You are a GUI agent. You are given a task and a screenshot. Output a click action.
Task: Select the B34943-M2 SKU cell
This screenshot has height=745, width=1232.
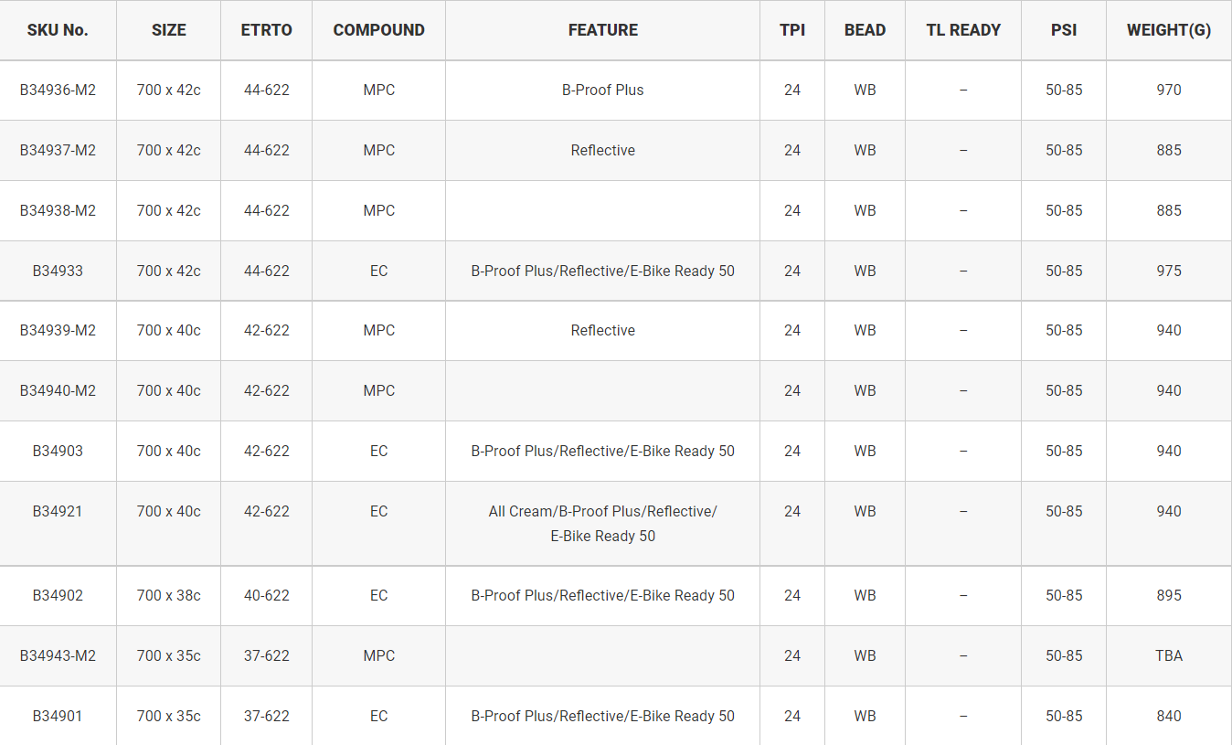click(x=58, y=655)
